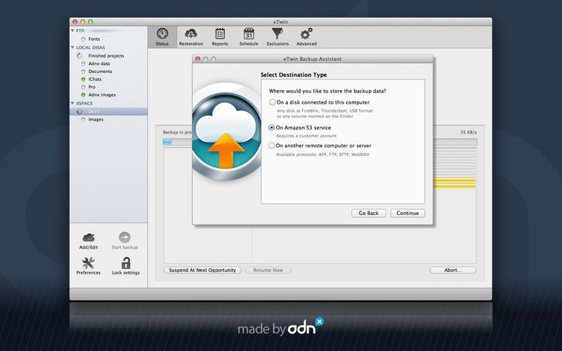Click the Adnx data status circle icon

pos(83,64)
